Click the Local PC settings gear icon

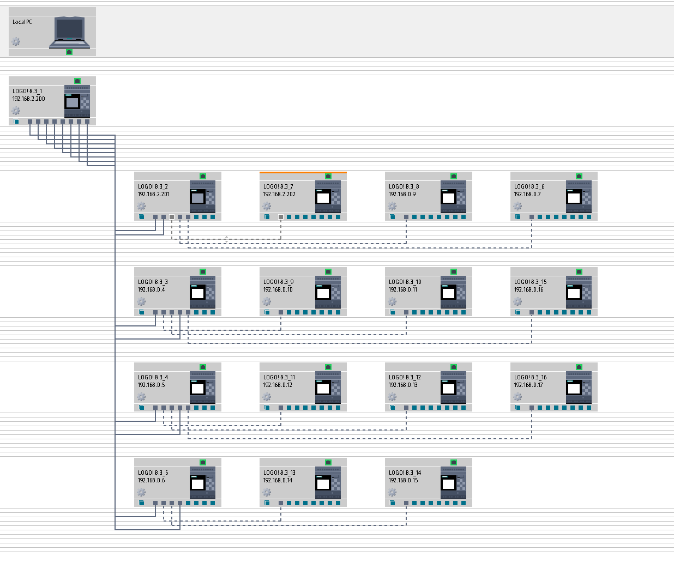click(x=16, y=41)
